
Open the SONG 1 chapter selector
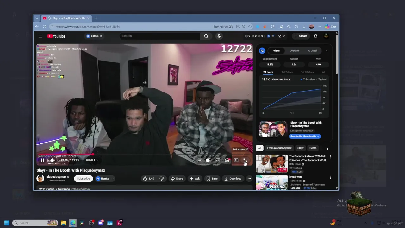click(92, 160)
